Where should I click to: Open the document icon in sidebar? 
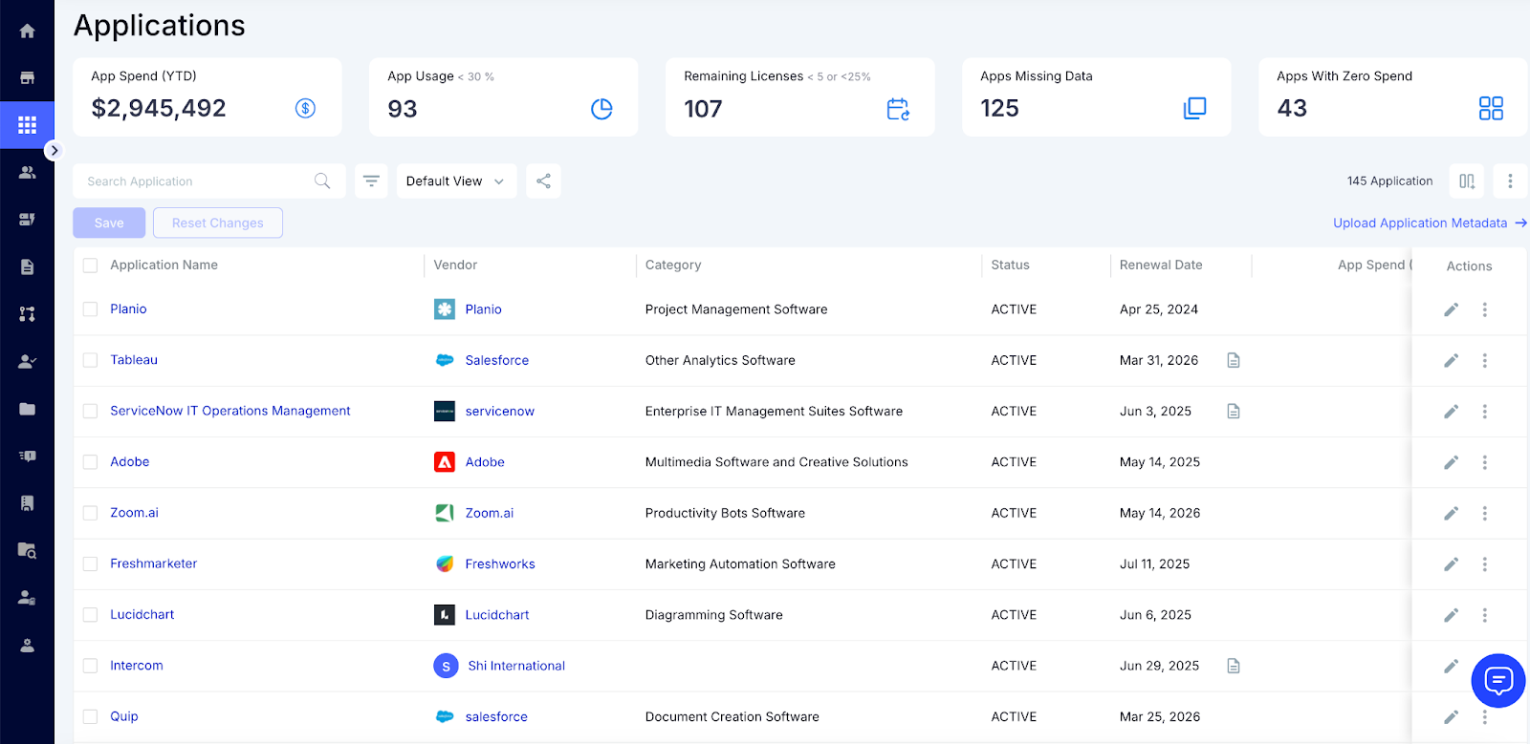tap(27, 266)
